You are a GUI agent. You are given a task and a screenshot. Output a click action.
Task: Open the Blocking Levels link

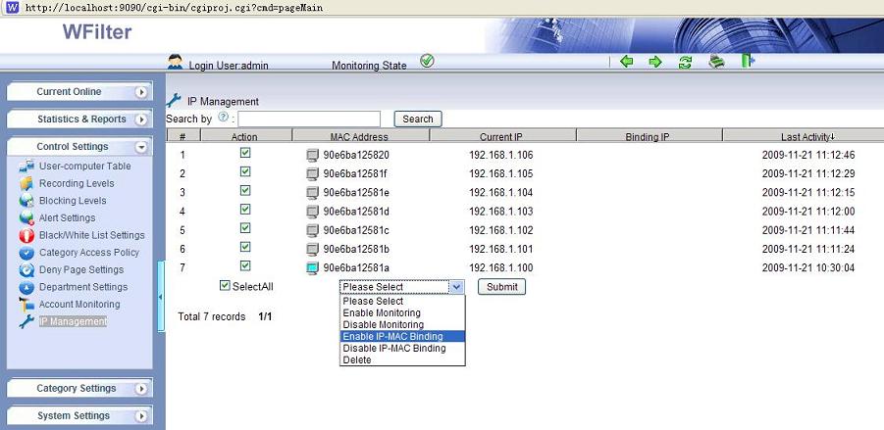(73, 201)
